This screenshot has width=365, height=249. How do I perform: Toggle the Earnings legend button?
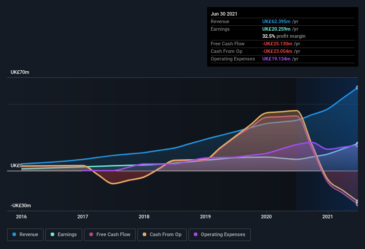tap(64, 235)
